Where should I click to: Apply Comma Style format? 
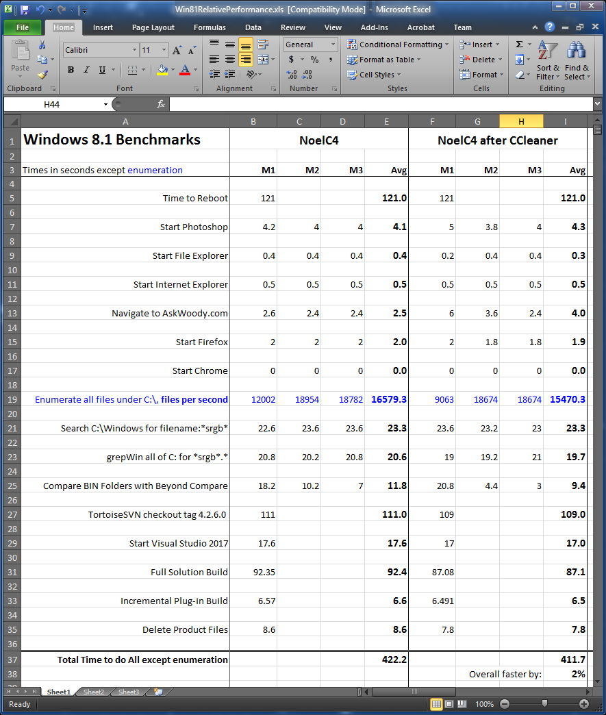click(331, 60)
